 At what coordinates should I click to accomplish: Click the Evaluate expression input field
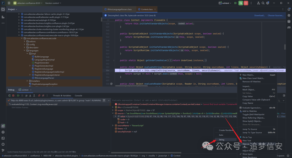tap(162, 100)
